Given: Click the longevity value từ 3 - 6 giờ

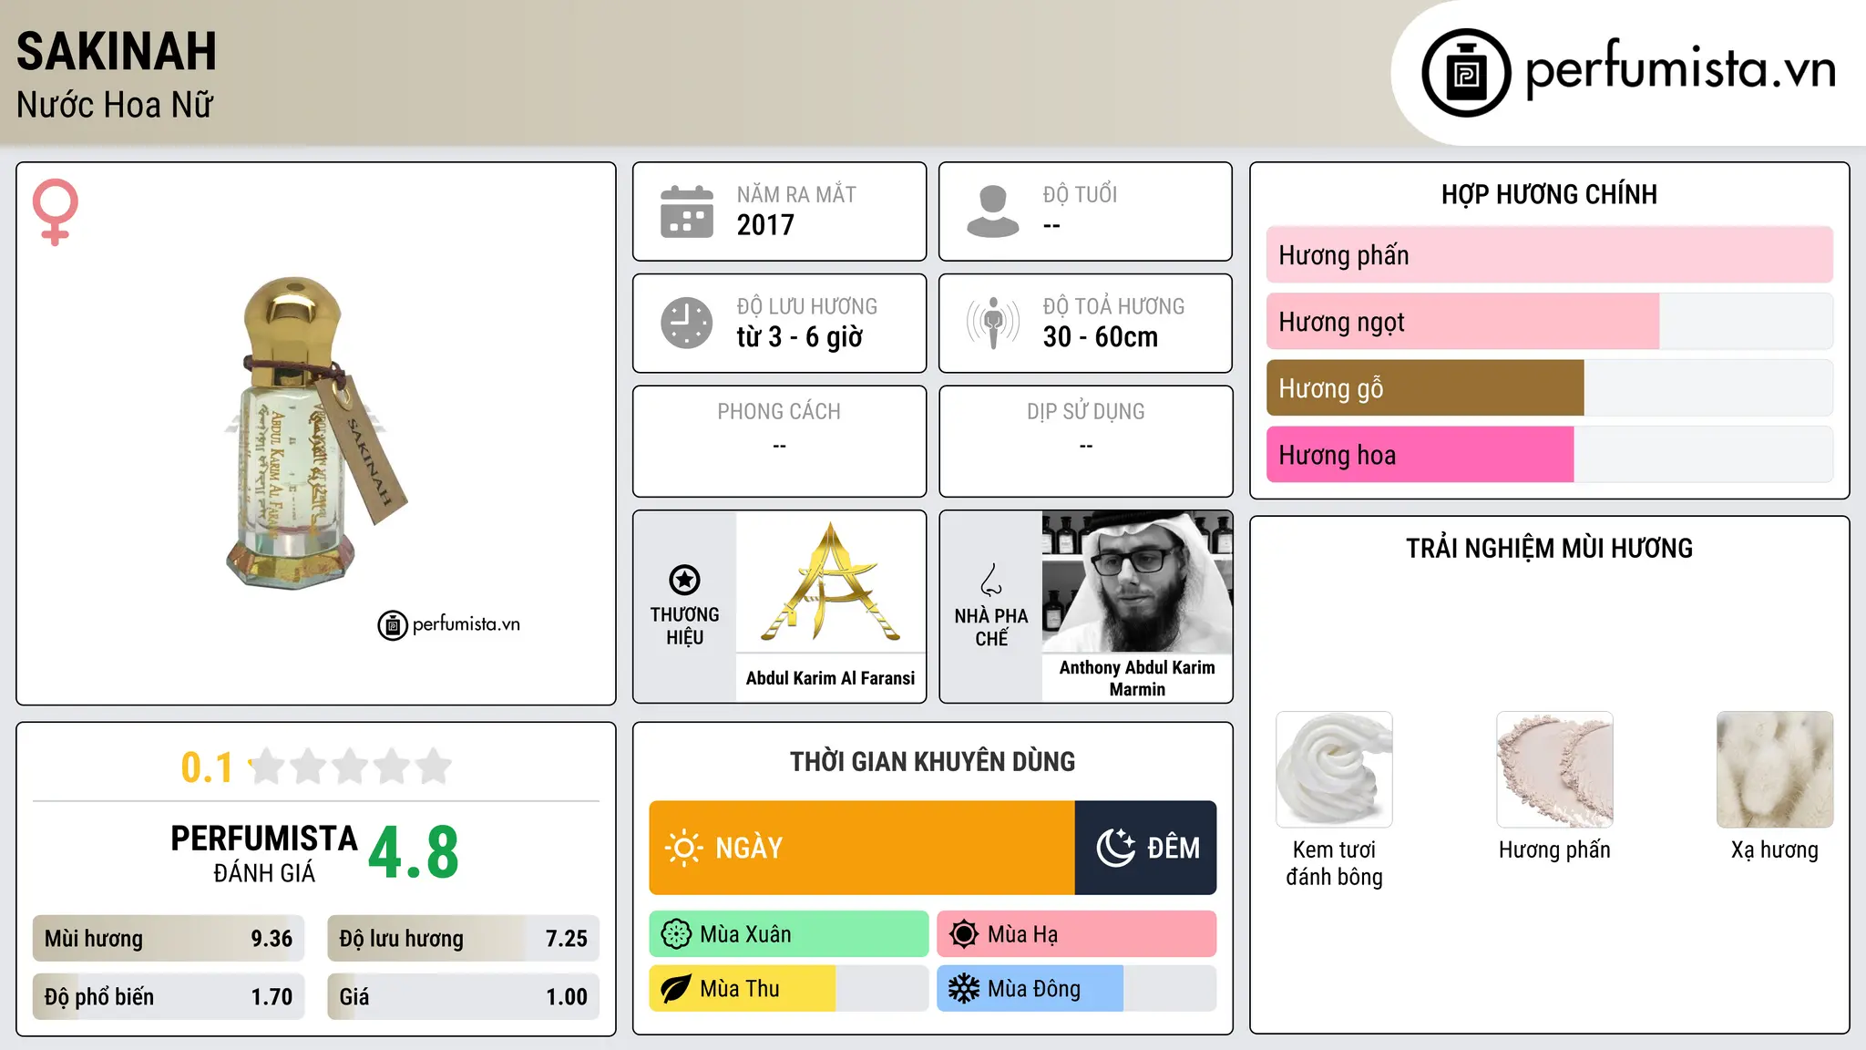Looking at the screenshot, I should click(x=800, y=337).
